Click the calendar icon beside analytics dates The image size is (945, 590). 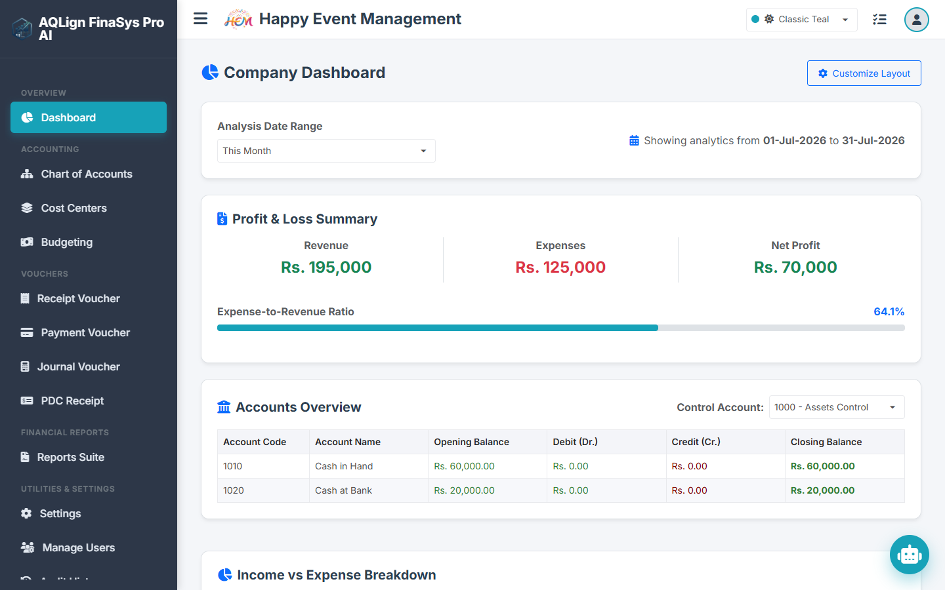(x=634, y=140)
